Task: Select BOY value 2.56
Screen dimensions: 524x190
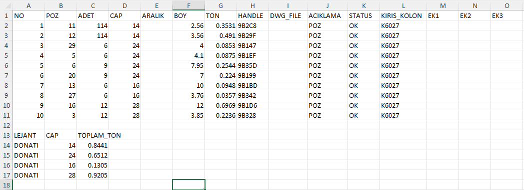Action: (189, 25)
